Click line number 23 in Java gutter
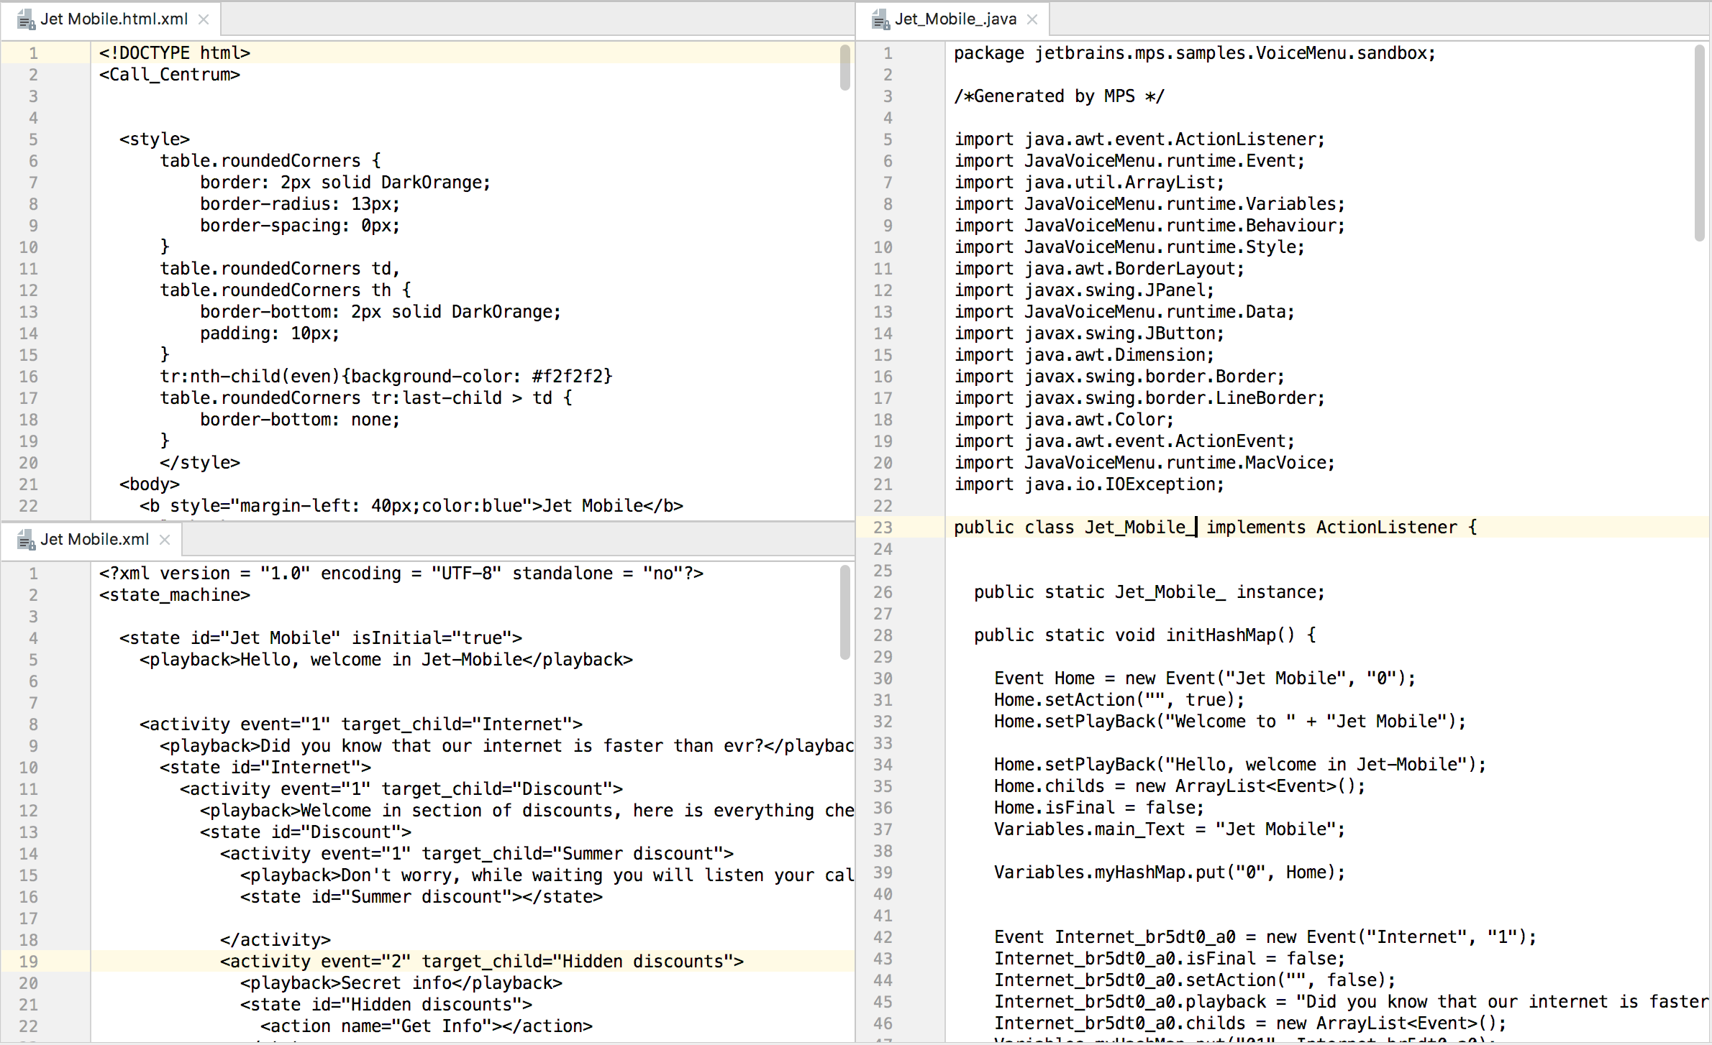 point(883,528)
